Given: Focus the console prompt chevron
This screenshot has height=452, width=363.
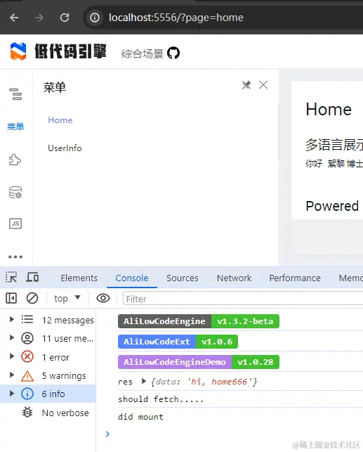Looking at the screenshot, I should pyautogui.click(x=107, y=434).
